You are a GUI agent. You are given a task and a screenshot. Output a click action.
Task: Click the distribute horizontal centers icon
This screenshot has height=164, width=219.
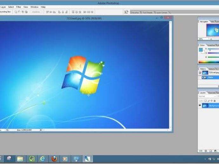[x=88, y=12]
